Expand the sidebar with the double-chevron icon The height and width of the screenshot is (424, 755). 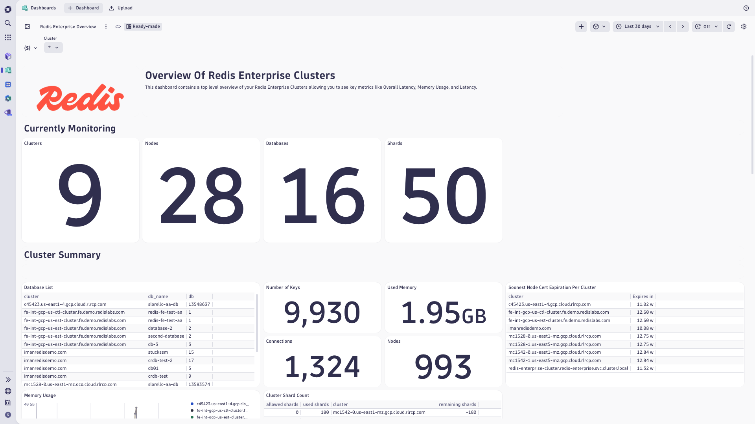click(x=8, y=380)
